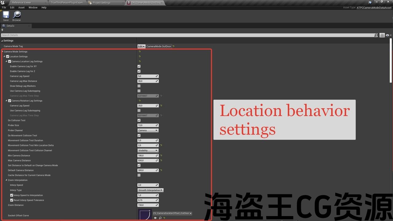Open the property matrix grid view icon
The height and width of the screenshot is (221, 393).
tap(382, 35)
